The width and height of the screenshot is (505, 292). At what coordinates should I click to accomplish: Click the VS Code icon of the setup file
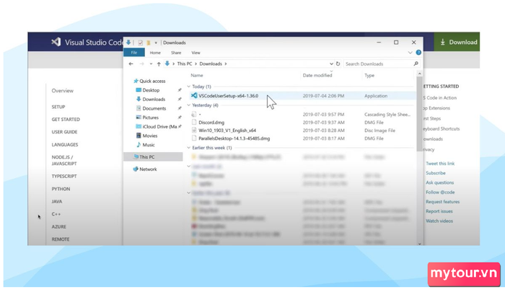point(194,96)
